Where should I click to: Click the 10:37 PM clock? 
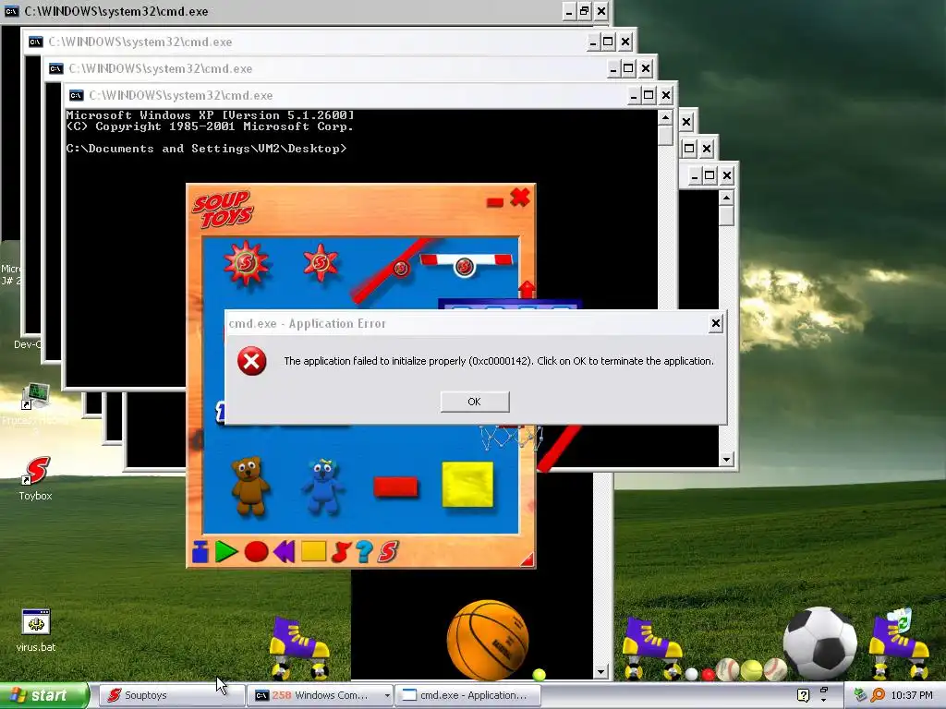click(x=912, y=696)
